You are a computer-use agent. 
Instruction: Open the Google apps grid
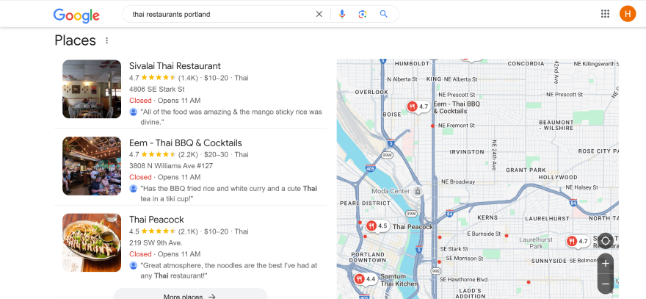coord(605,14)
